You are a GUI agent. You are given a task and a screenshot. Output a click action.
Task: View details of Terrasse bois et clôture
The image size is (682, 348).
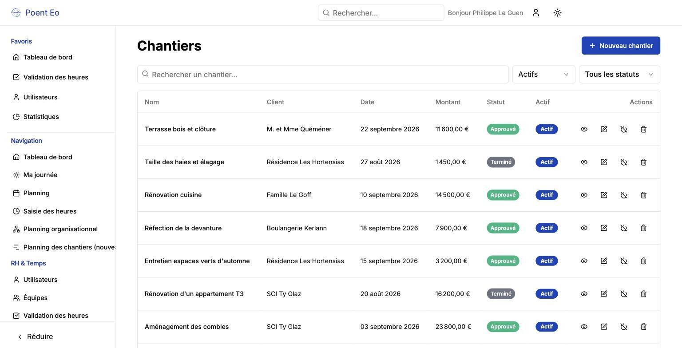point(584,129)
